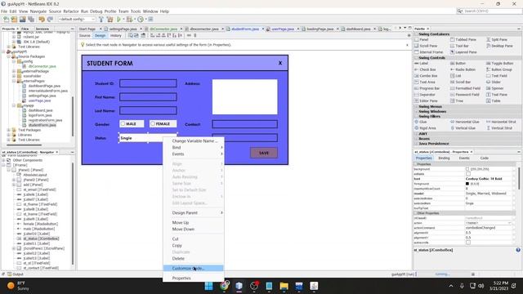Click the New File toolbar icon
This screenshot has width=523, height=294.
[x=6, y=20]
